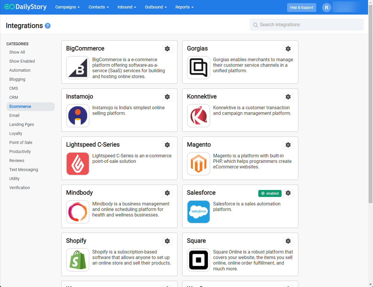Focus the Search integrations field
Viewport: 373px width, 287px height.
[307, 25]
